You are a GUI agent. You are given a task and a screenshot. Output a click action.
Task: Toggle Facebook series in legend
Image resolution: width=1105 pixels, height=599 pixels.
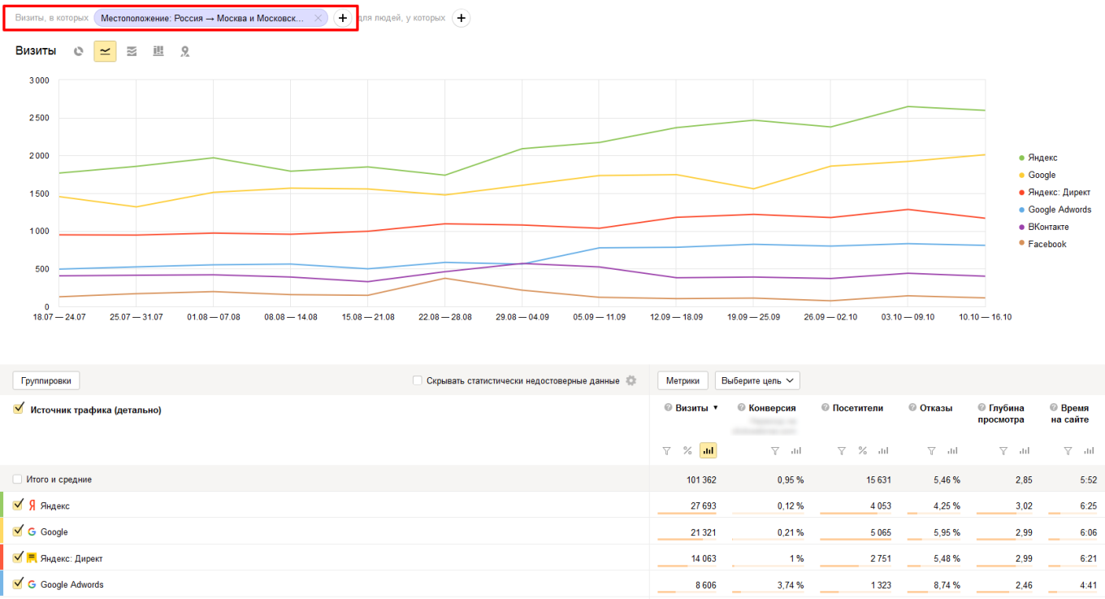1042,244
